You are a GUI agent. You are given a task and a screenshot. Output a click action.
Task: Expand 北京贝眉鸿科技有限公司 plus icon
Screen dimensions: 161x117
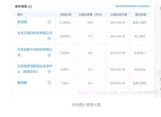(x=49, y=38)
